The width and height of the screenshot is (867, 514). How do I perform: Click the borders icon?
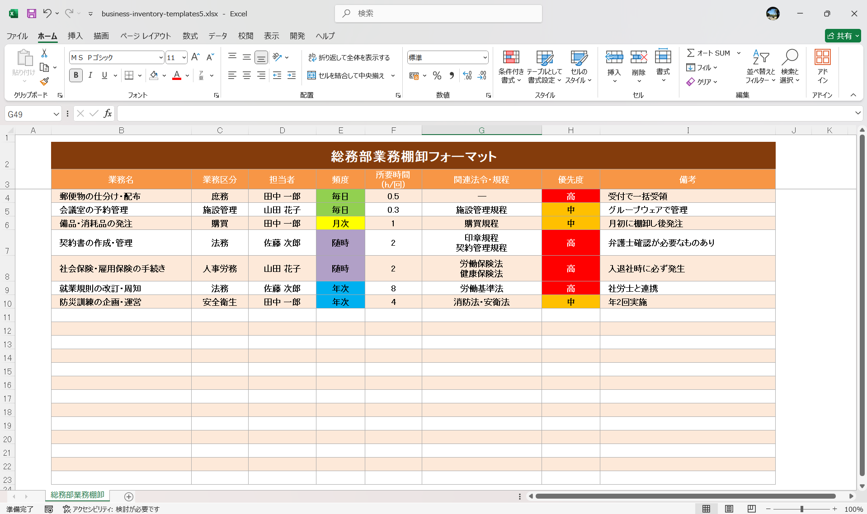point(129,75)
